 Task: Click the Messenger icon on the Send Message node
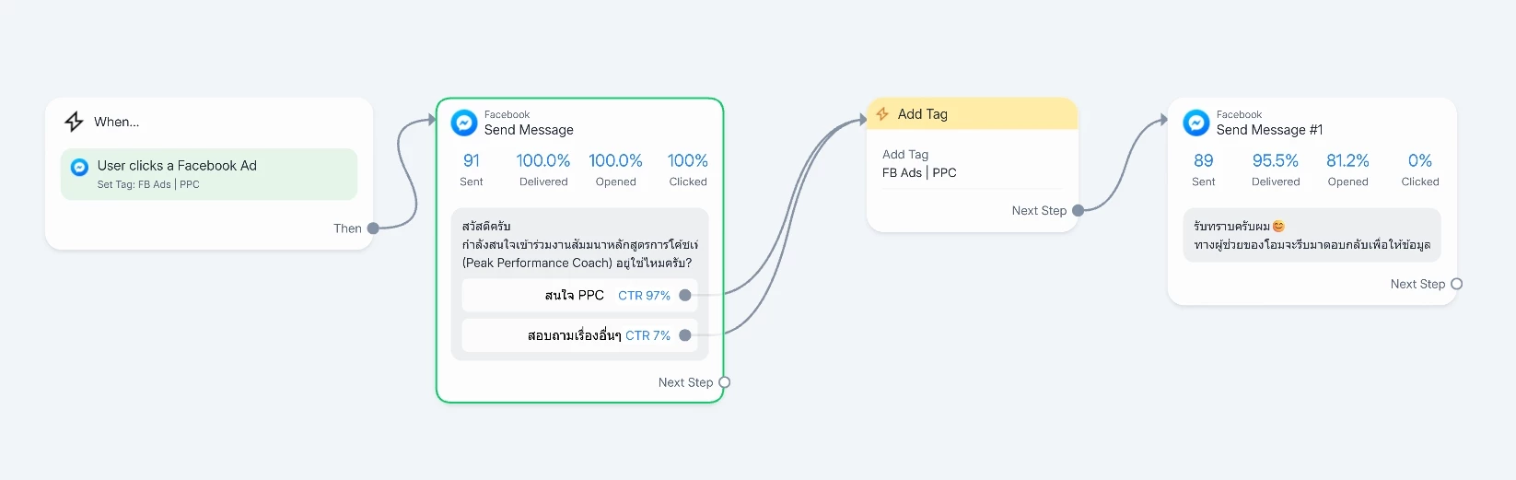tap(464, 123)
